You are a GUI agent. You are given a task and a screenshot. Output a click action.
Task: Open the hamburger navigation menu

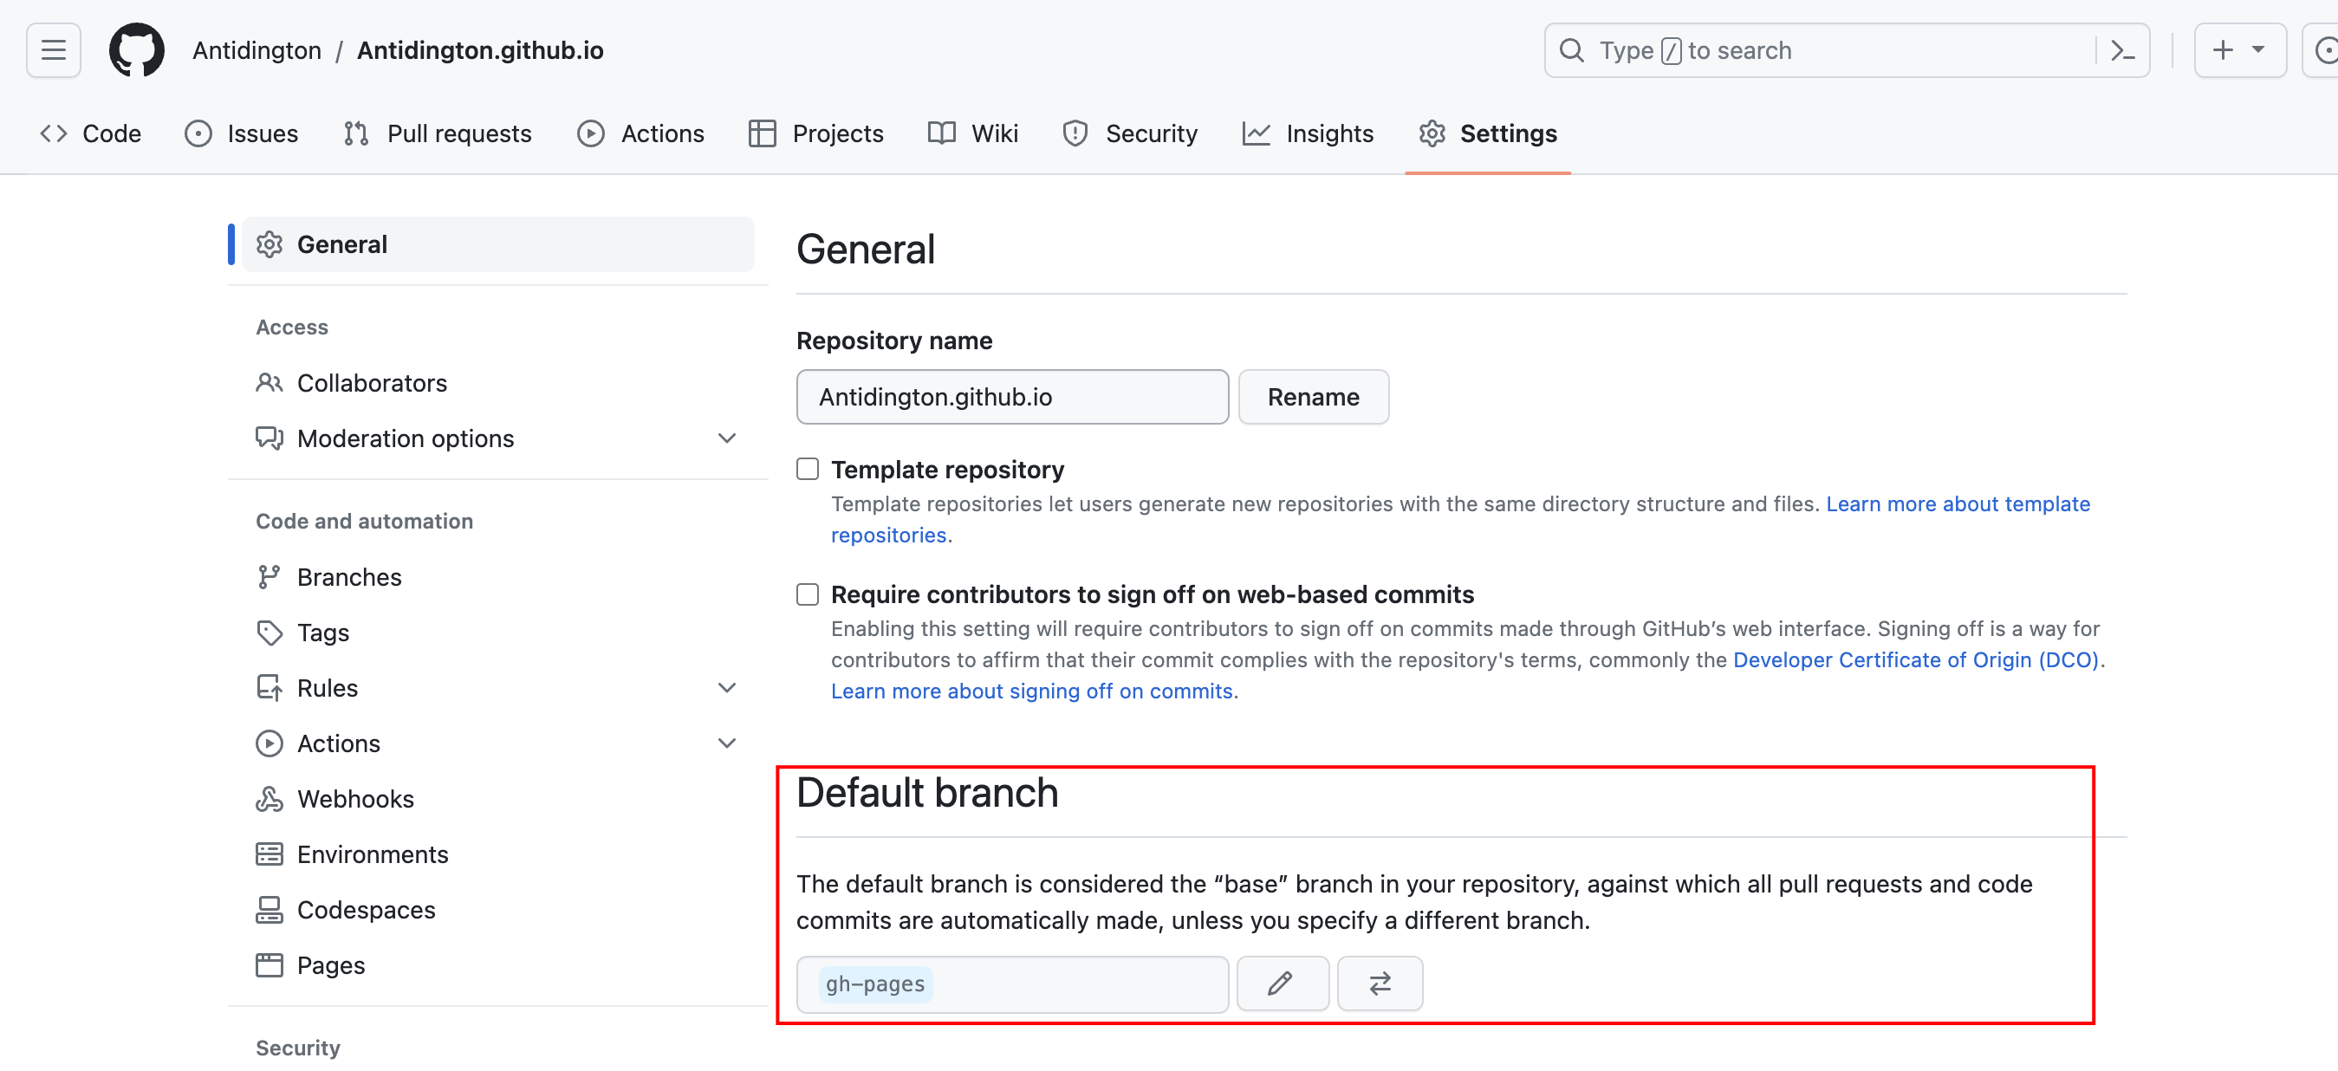point(54,50)
